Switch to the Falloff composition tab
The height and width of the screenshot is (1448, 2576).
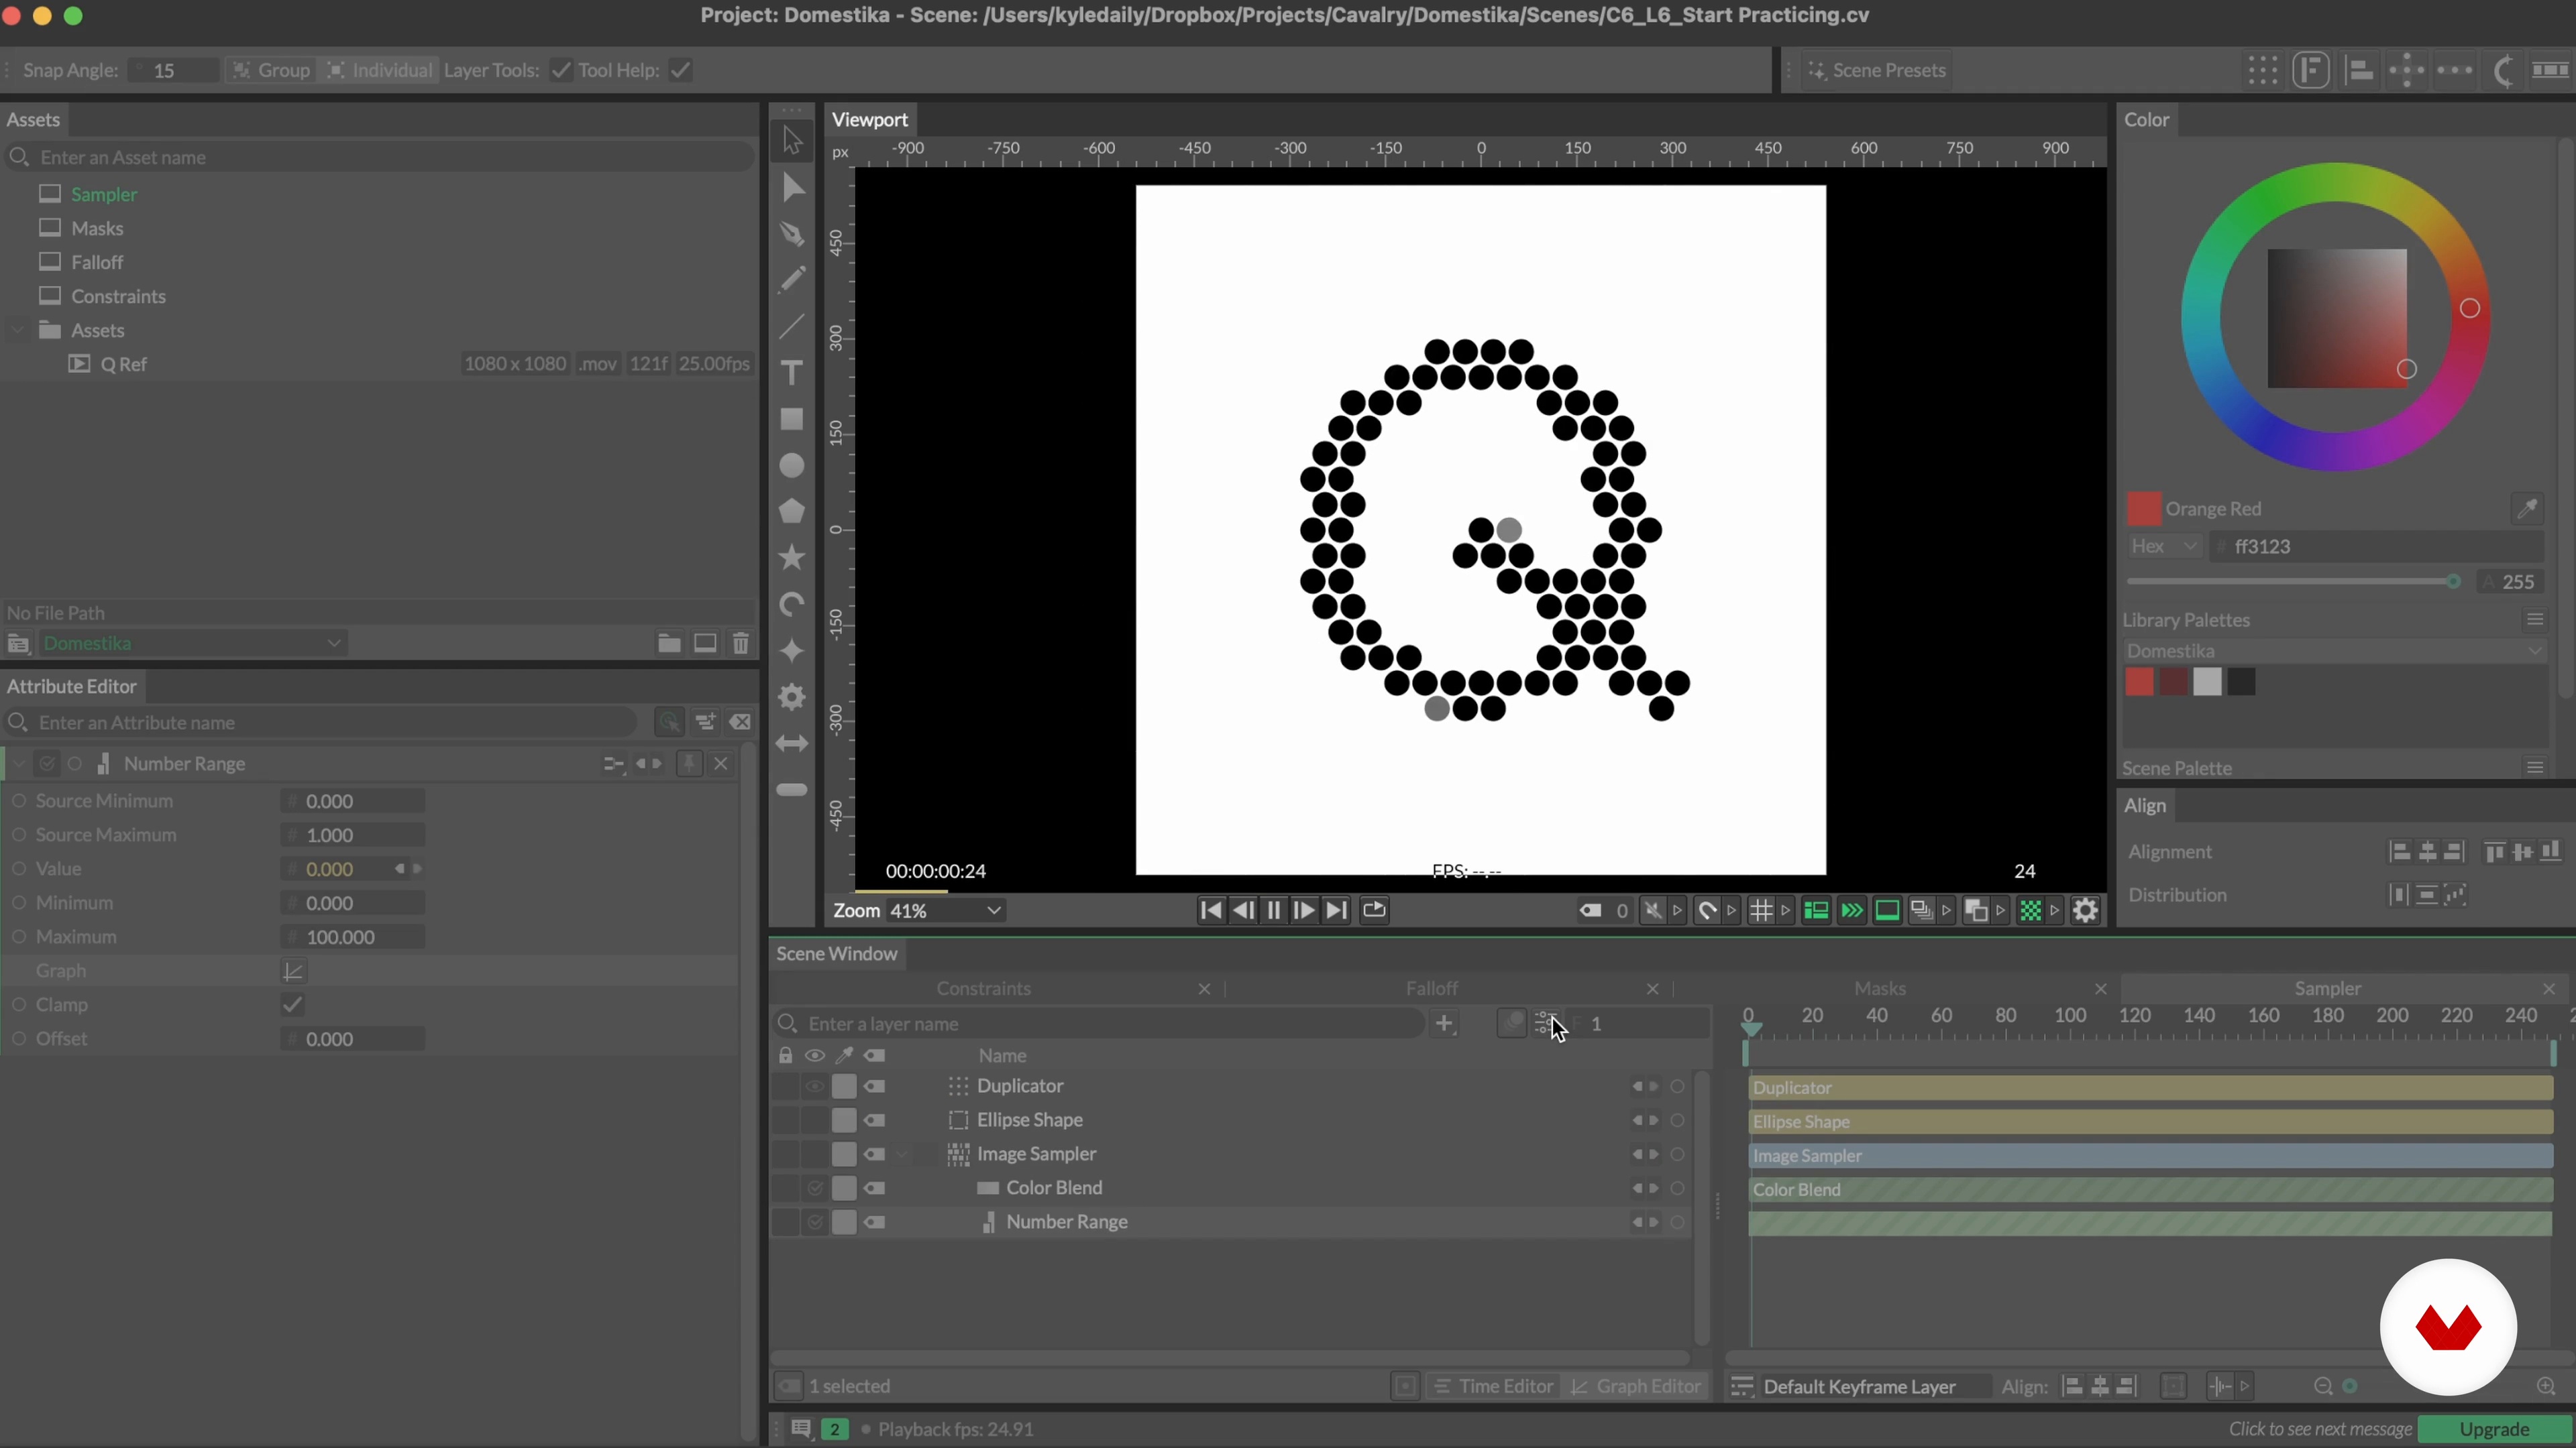(x=1431, y=988)
